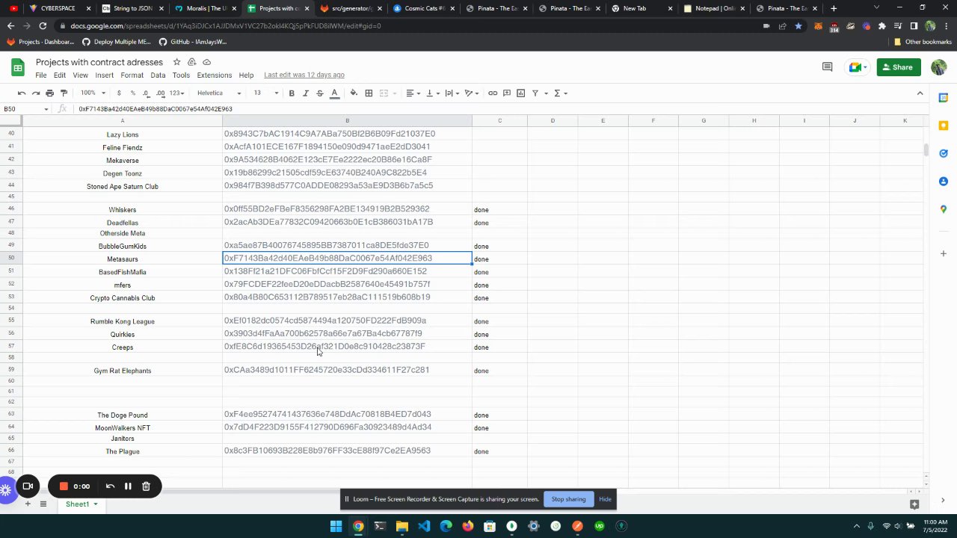The width and height of the screenshot is (957, 538).
Task: Open the Sheet1 tab
Action: click(x=81, y=504)
